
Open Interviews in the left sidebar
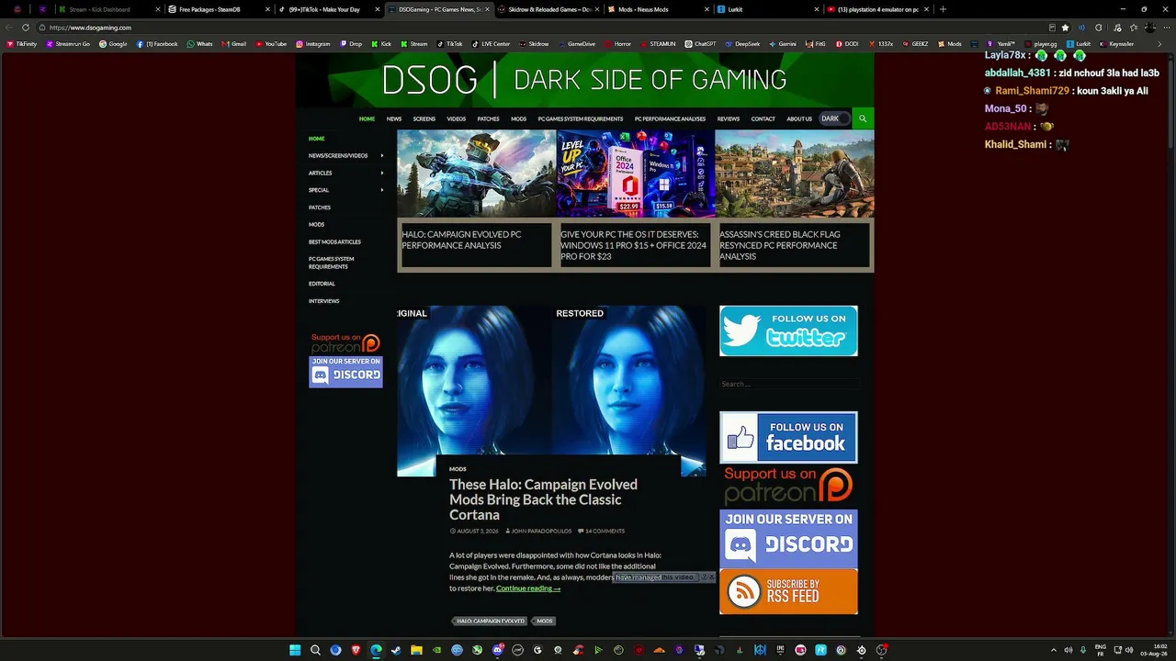[x=324, y=301]
